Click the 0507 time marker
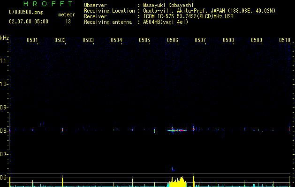Screen dimensions: 295x187 [x=200, y=40]
